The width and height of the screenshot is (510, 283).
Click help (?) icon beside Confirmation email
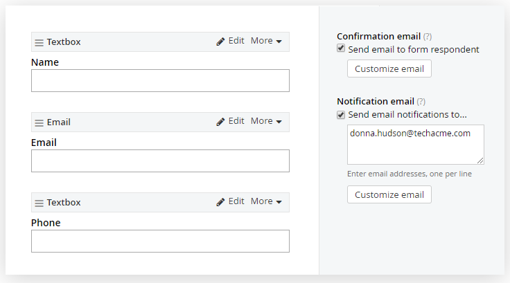(428, 37)
